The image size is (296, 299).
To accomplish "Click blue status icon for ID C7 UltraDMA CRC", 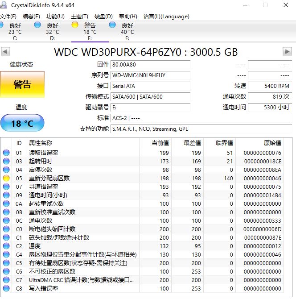I will click(6, 280).
